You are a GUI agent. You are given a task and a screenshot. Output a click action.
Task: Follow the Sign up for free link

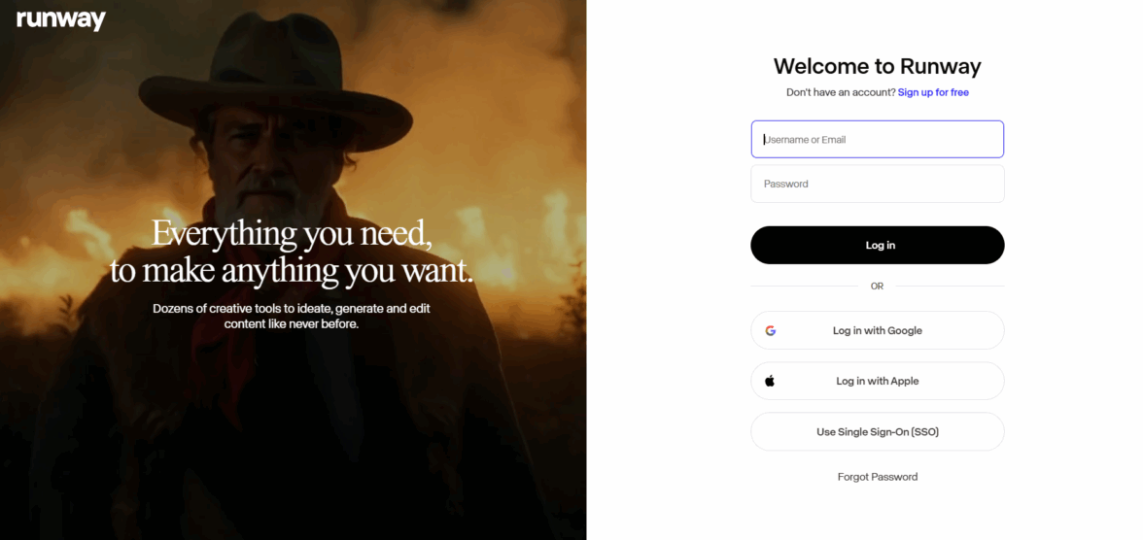coord(933,92)
